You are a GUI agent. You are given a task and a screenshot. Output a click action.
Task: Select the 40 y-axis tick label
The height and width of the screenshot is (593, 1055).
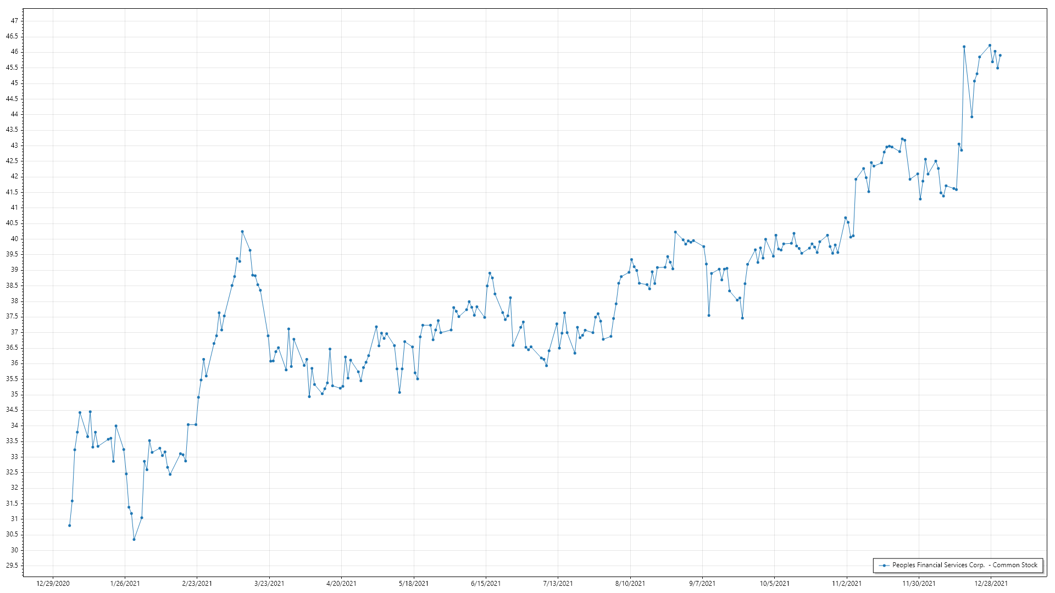point(14,239)
